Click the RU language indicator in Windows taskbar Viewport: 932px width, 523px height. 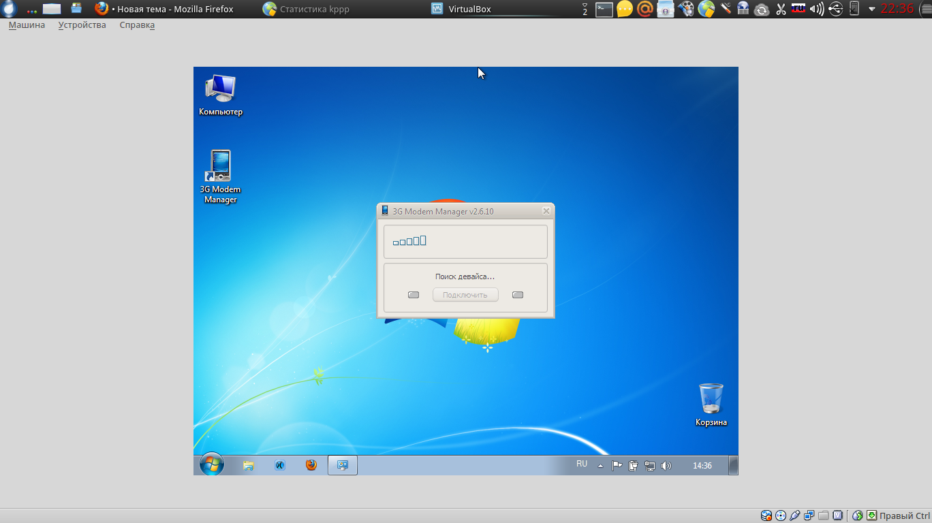[x=582, y=464]
